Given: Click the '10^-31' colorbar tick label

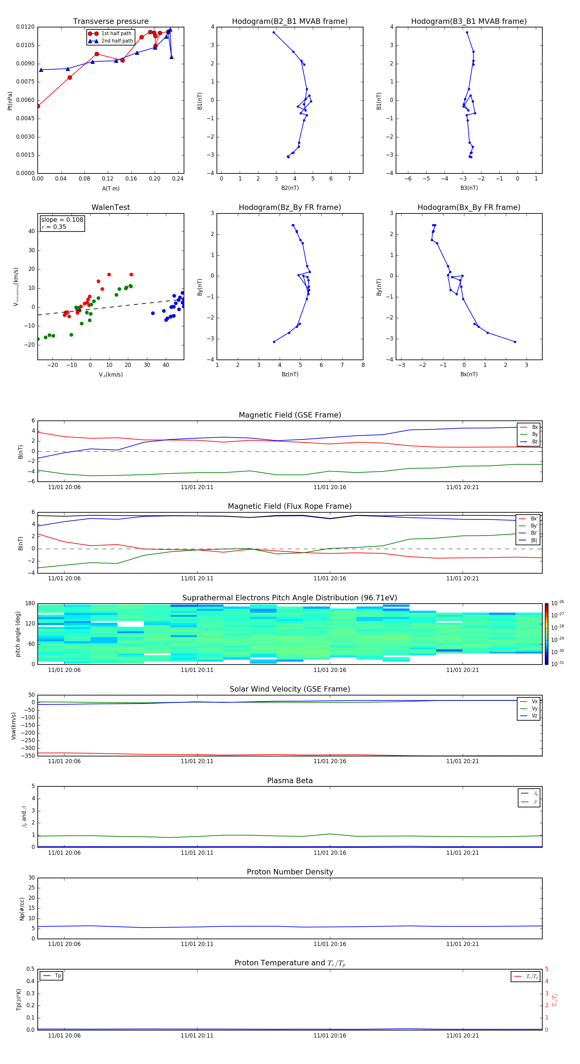Looking at the screenshot, I should (x=557, y=664).
